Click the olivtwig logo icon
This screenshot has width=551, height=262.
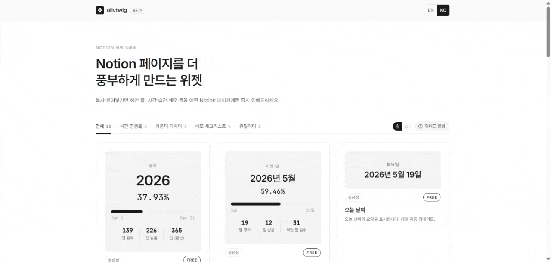pyautogui.click(x=100, y=10)
